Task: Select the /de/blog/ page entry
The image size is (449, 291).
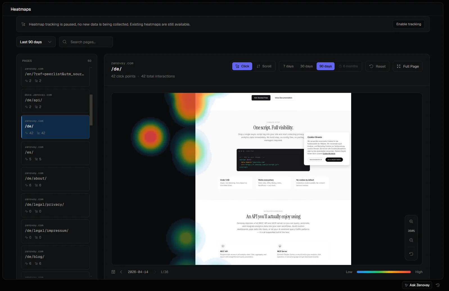Action: [x=55, y=257]
